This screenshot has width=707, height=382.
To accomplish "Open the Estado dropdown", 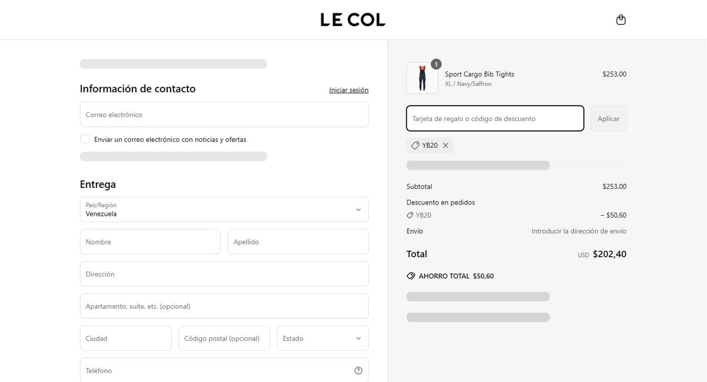I will [323, 338].
